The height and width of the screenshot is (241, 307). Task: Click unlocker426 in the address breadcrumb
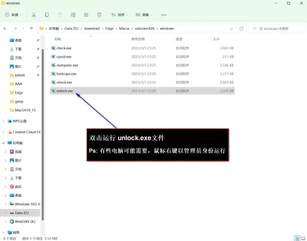(x=145, y=28)
